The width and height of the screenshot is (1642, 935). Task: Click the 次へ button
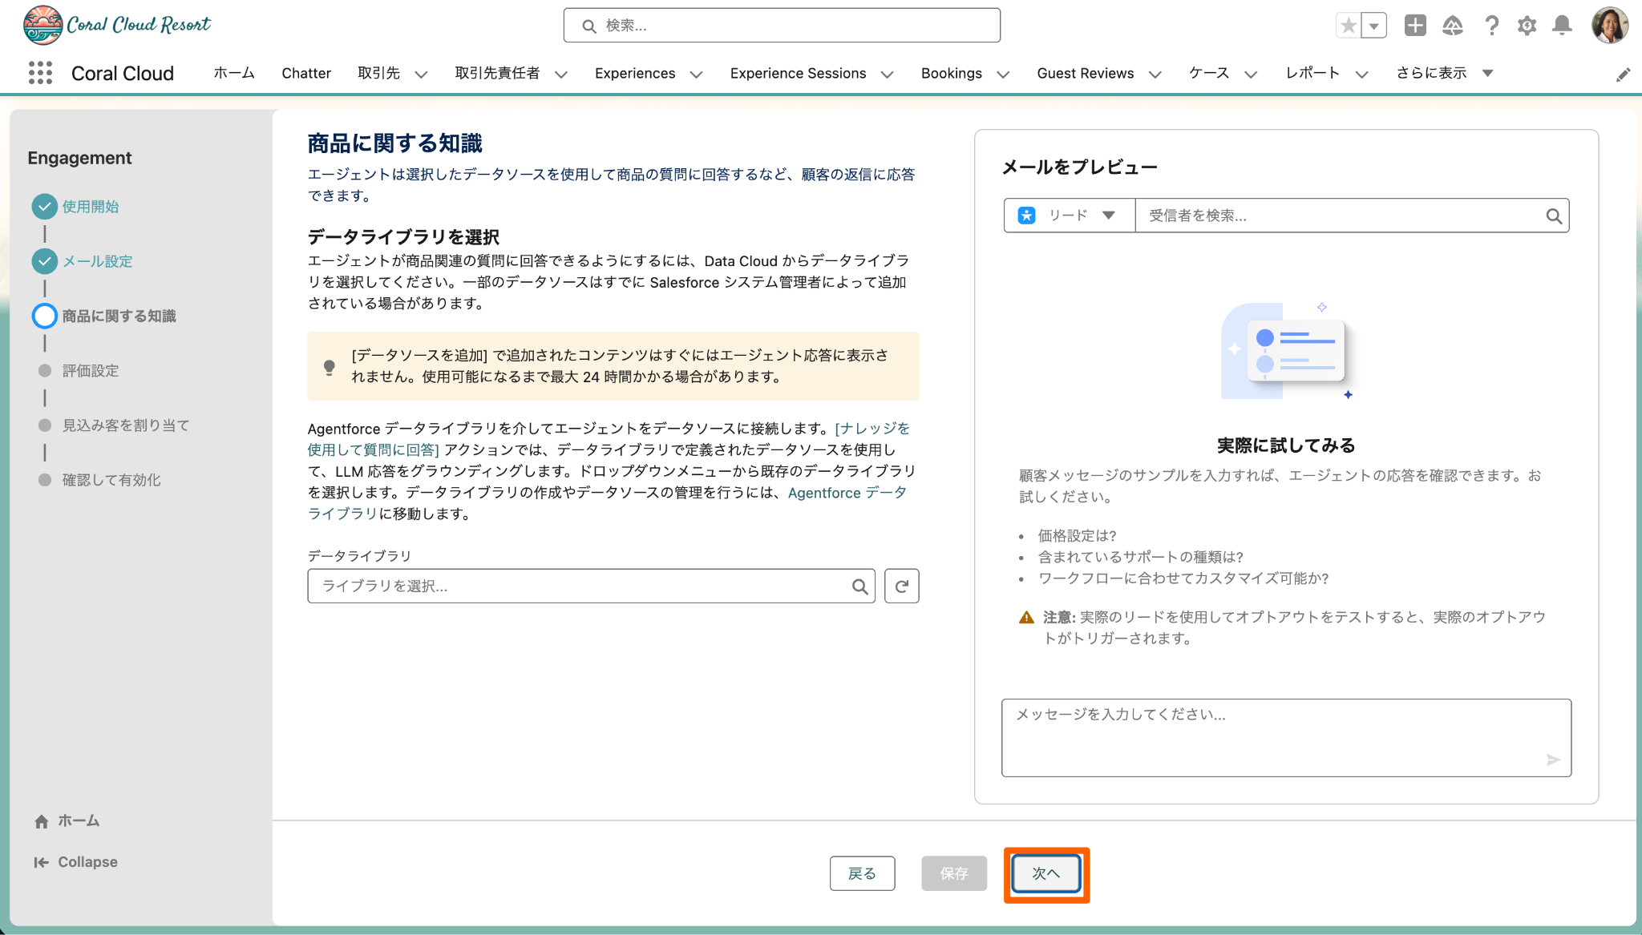point(1045,873)
